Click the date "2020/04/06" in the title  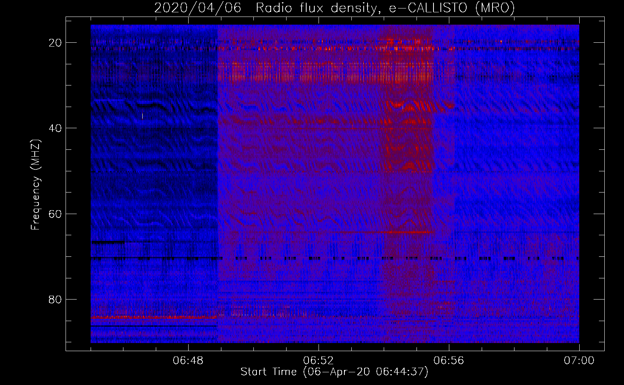click(x=198, y=8)
